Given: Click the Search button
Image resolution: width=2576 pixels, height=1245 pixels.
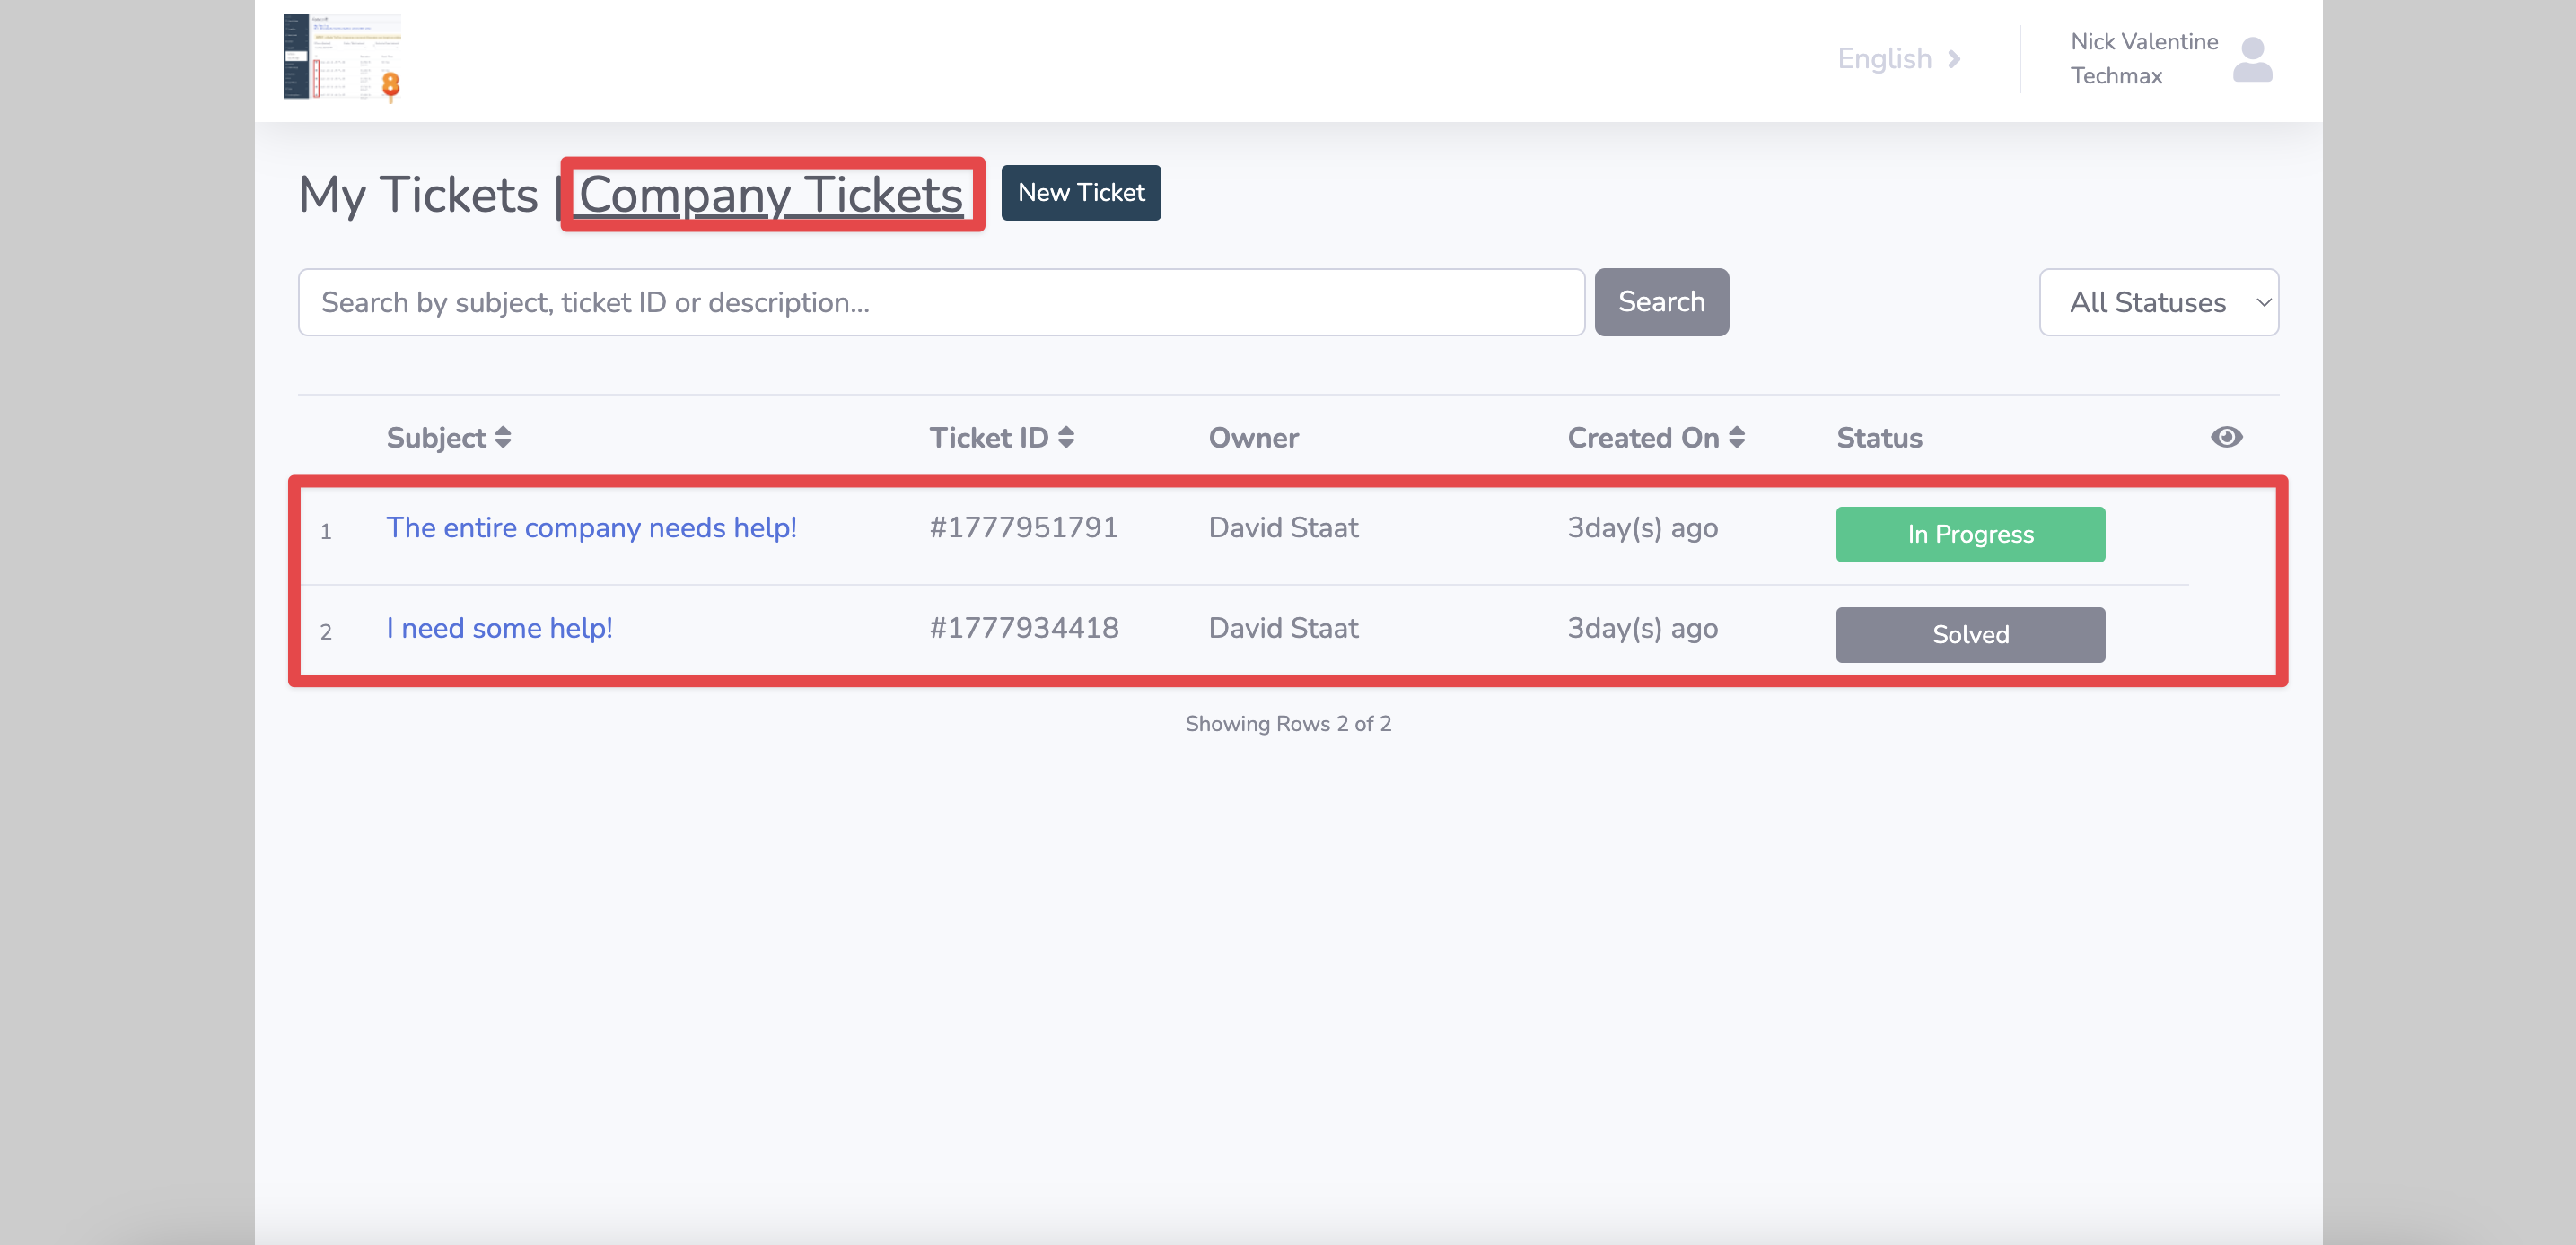Looking at the screenshot, I should tap(1661, 301).
